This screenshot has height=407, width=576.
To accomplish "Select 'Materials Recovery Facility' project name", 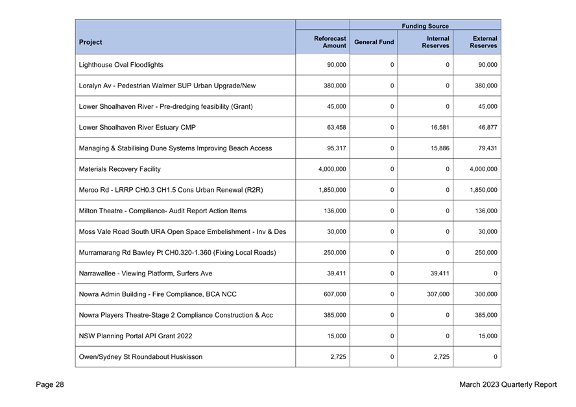I will point(120,169).
